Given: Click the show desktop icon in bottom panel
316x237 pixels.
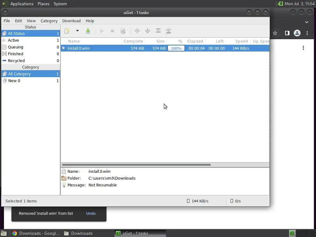Looking at the screenshot, I should pos(4,233).
